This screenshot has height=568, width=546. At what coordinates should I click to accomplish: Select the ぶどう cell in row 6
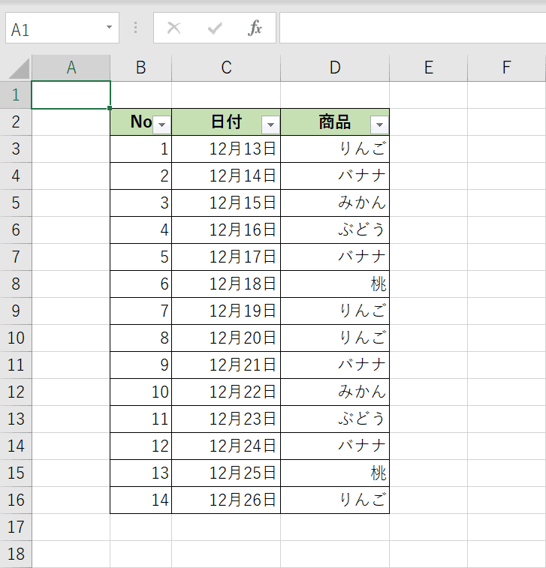(x=335, y=230)
